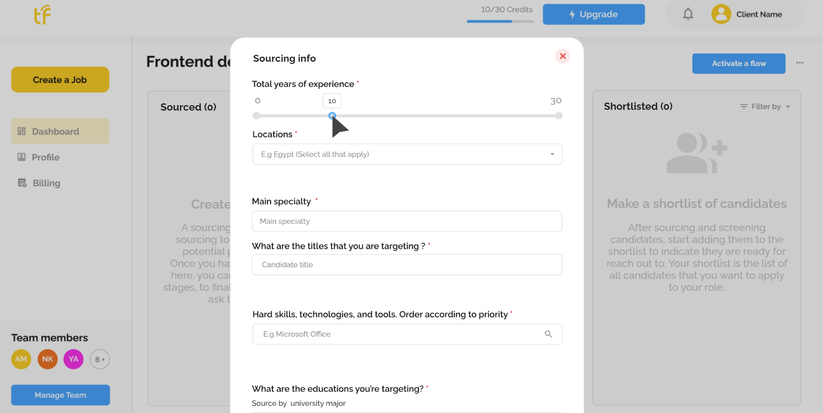Click the AM team member avatar
Viewport: 823px width, 413px height.
pyautogui.click(x=21, y=359)
